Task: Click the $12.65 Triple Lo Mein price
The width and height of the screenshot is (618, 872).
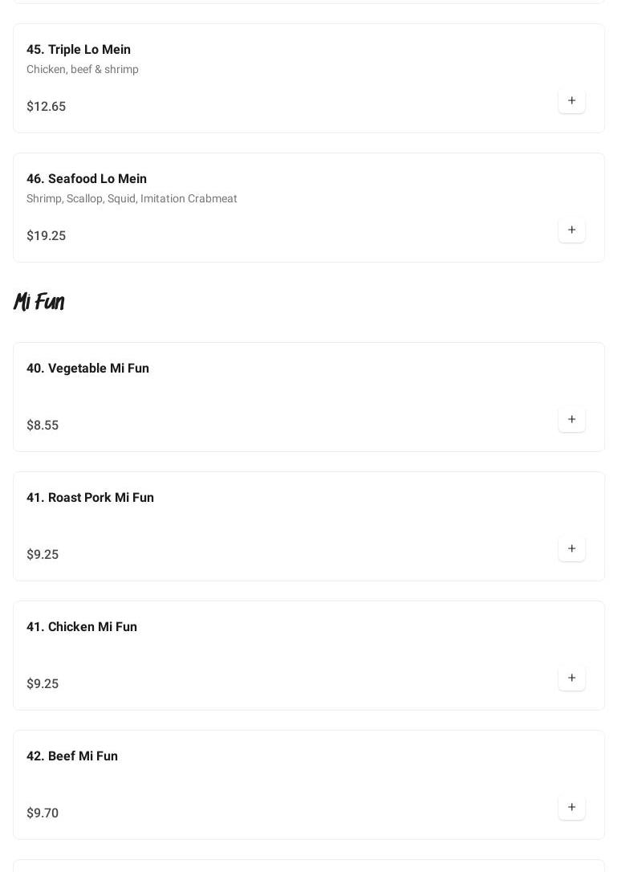Action: [x=47, y=107]
